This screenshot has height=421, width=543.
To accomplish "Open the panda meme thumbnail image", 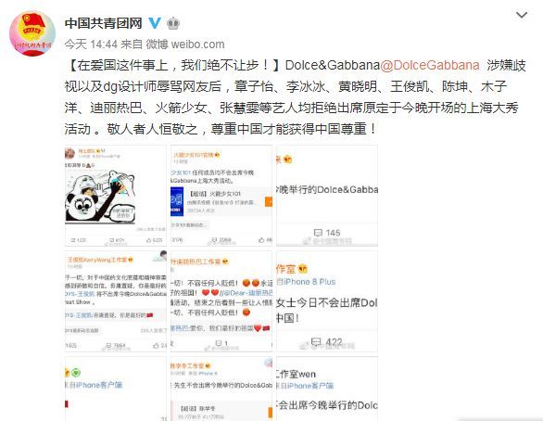I will (x=116, y=196).
